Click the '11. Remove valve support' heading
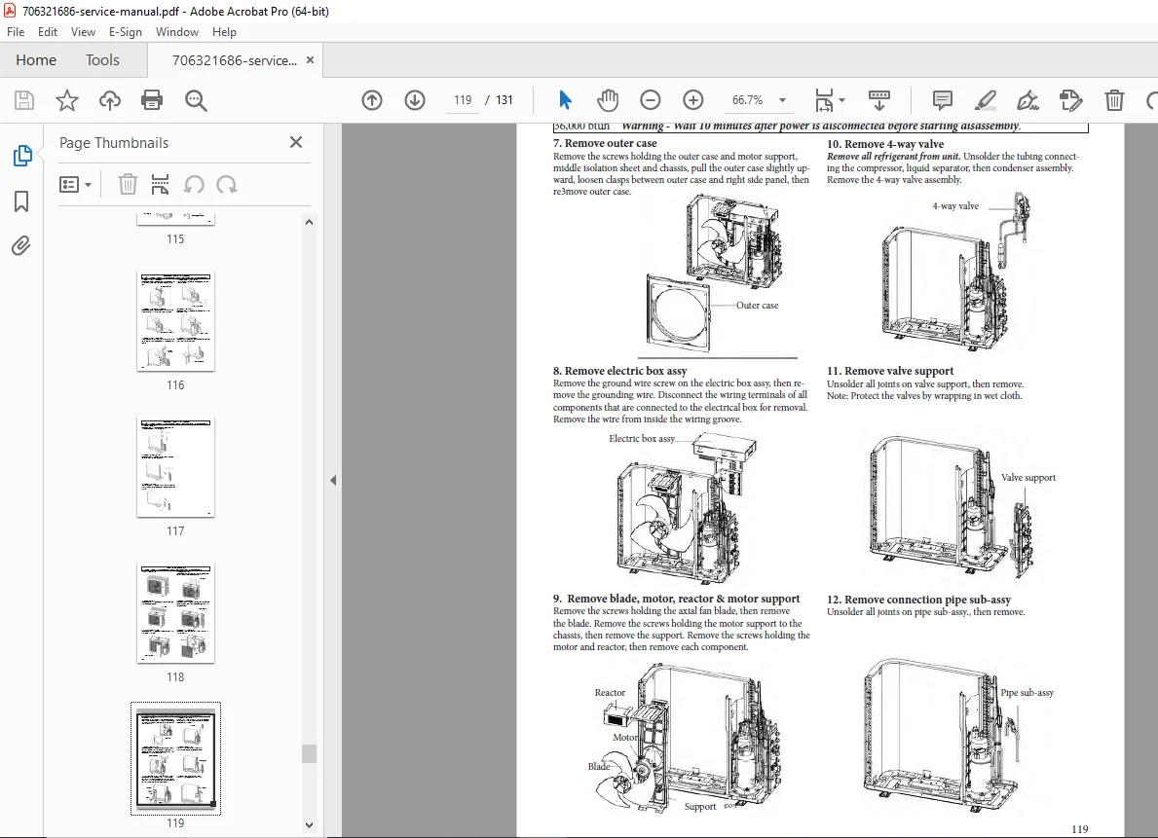The width and height of the screenshot is (1158, 838). tap(890, 371)
